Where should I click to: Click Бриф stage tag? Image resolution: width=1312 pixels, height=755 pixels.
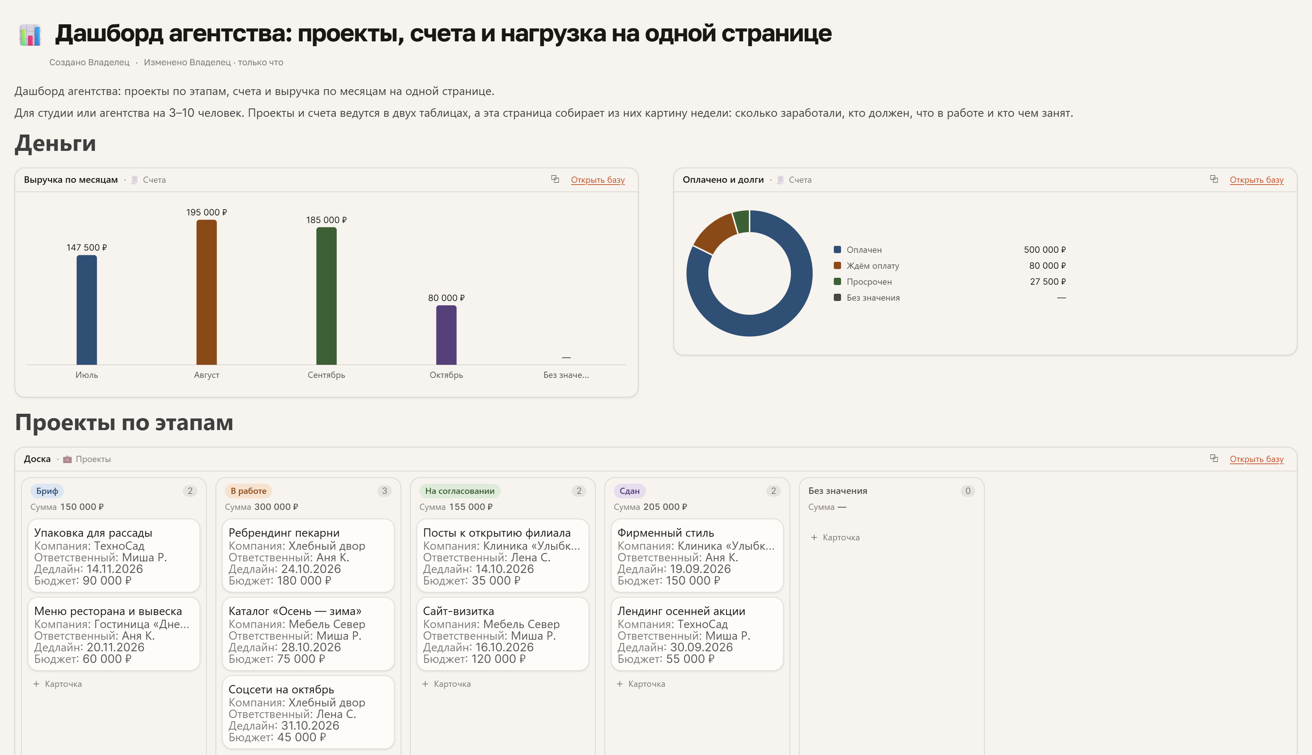pos(47,491)
